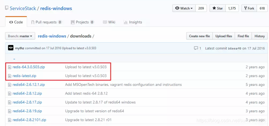Switch to the Projects tab

[x=82, y=22]
